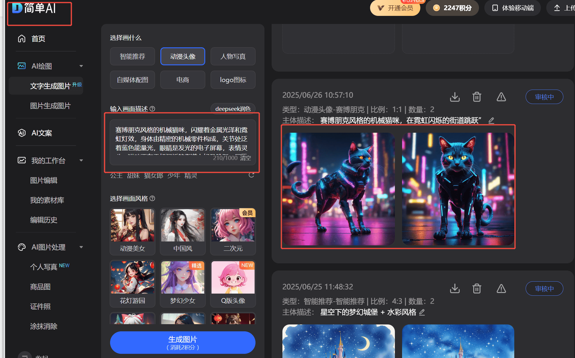Click the AI文案 sidebar icon

[x=22, y=133]
